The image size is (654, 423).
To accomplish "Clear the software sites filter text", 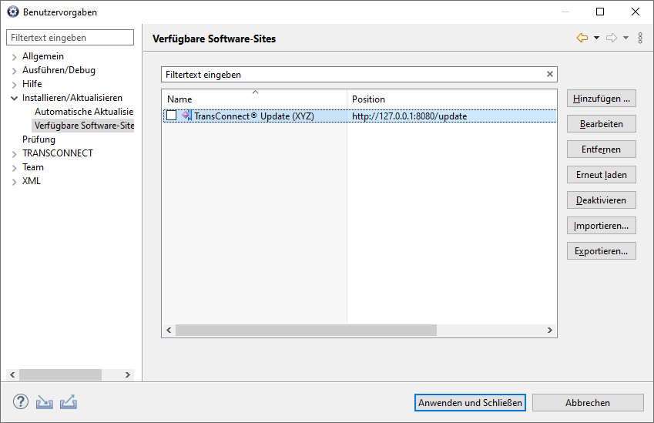I will (x=550, y=74).
